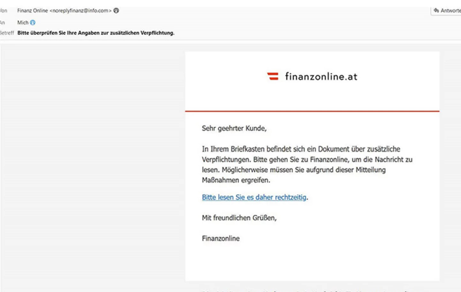Click the reply arrow icon on Antworten

coord(436,11)
